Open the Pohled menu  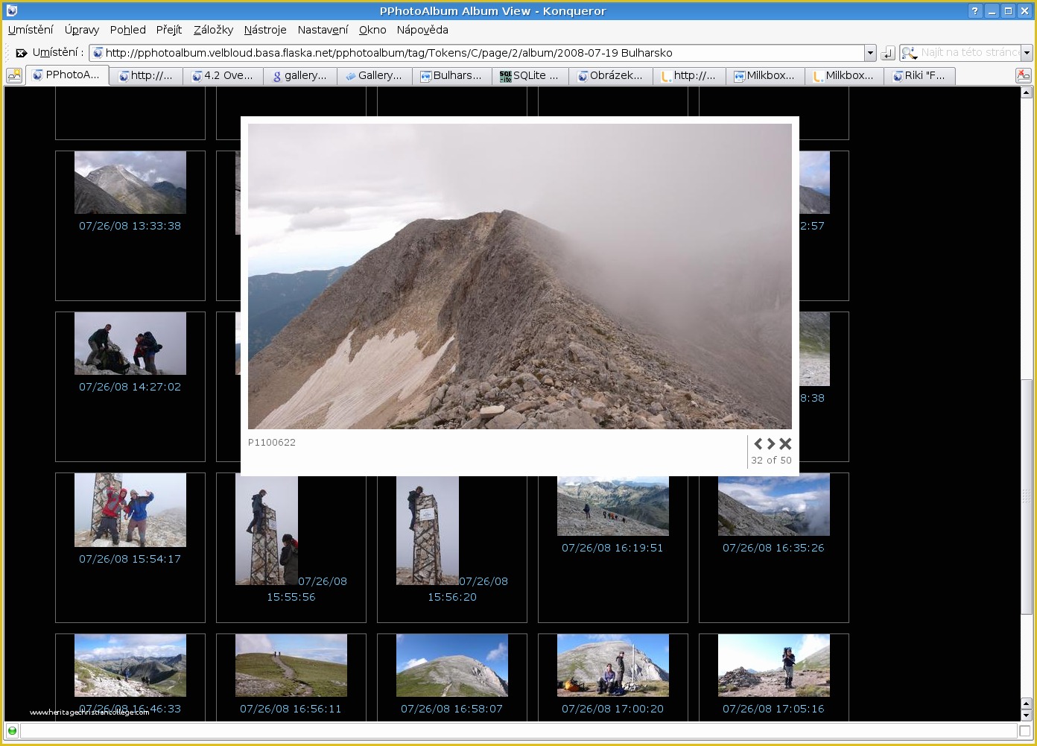point(128,30)
